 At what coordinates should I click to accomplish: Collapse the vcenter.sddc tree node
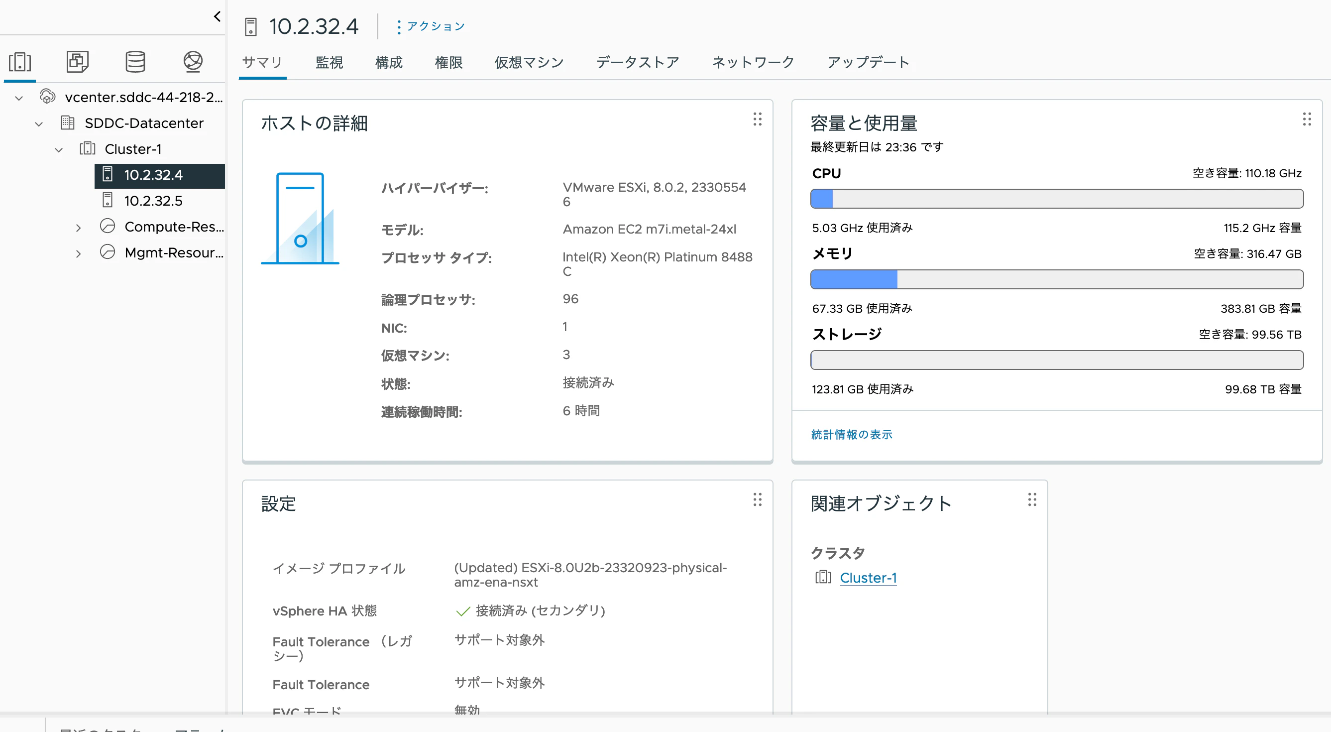19,98
